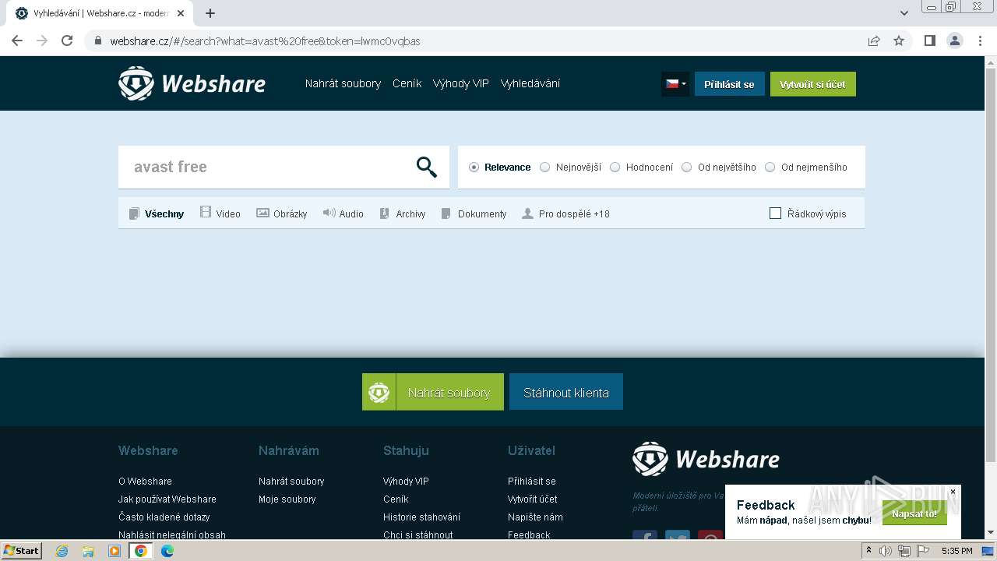Enable the Řádkový výpis checkbox
The height and width of the screenshot is (561, 997).
click(775, 213)
